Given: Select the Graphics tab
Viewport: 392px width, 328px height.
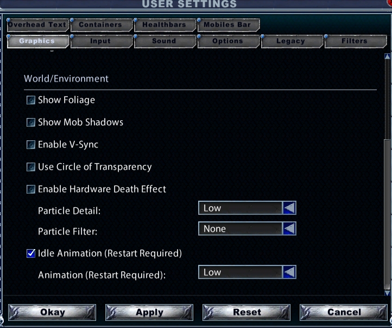Looking at the screenshot, I should (38, 41).
